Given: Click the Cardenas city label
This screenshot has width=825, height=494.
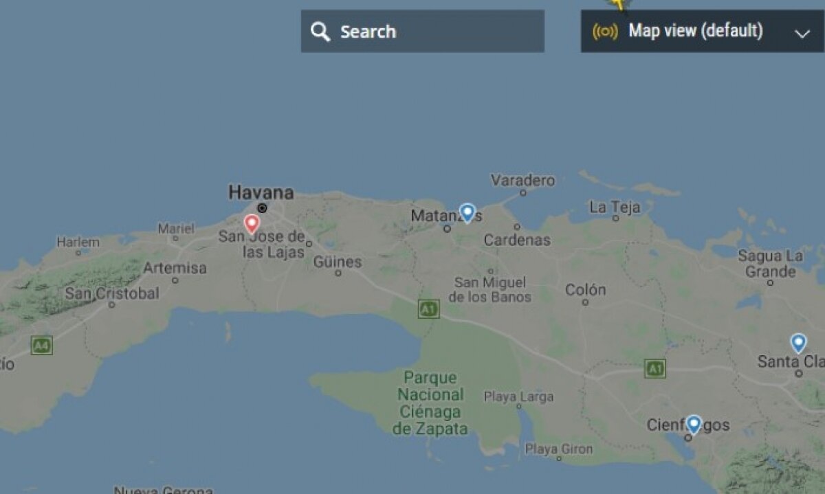Looking at the screenshot, I should (517, 240).
